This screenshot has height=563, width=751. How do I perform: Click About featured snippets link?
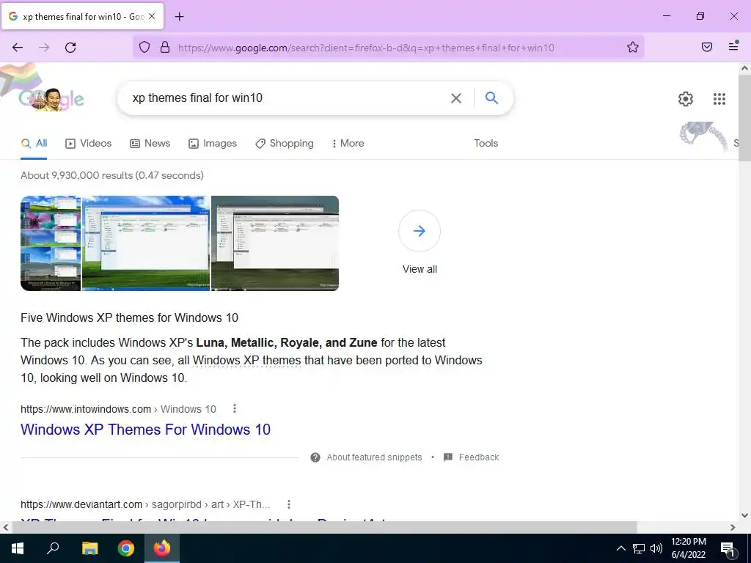coord(375,457)
